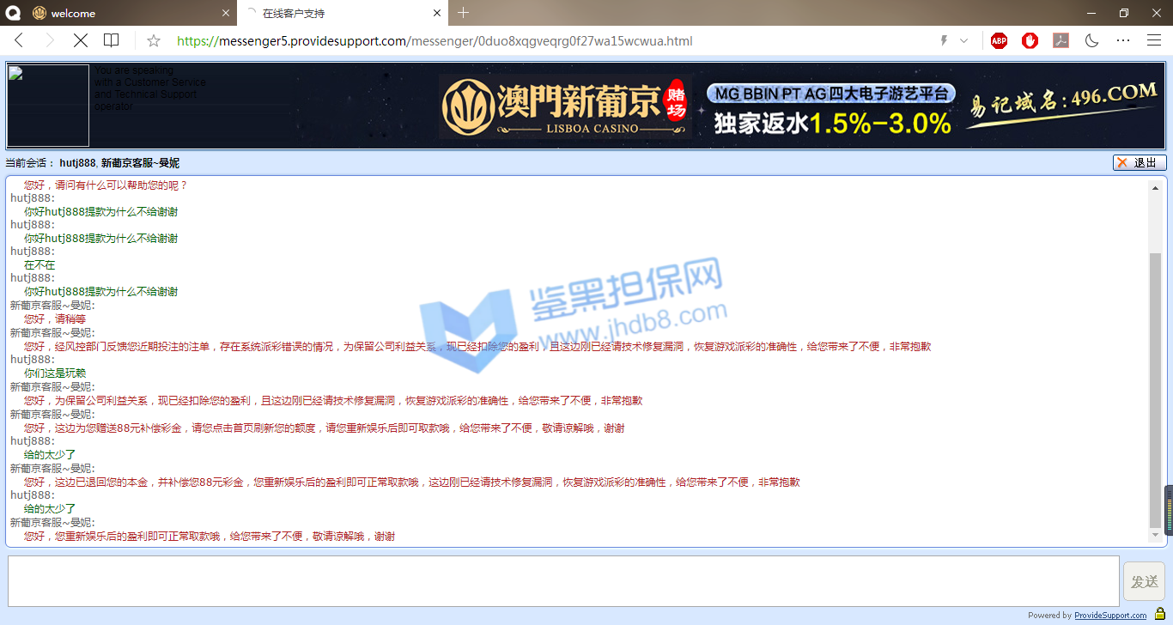
Task: Open the ProvideSupport.com link
Action: (x=1109, y=615)
